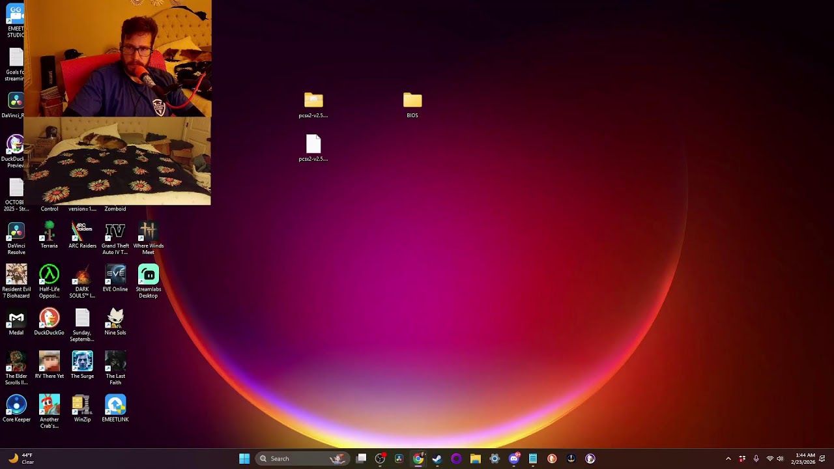Open Settings from the taskbar
Viewport: 834px width, 469px height.
[x=495, y=459]
